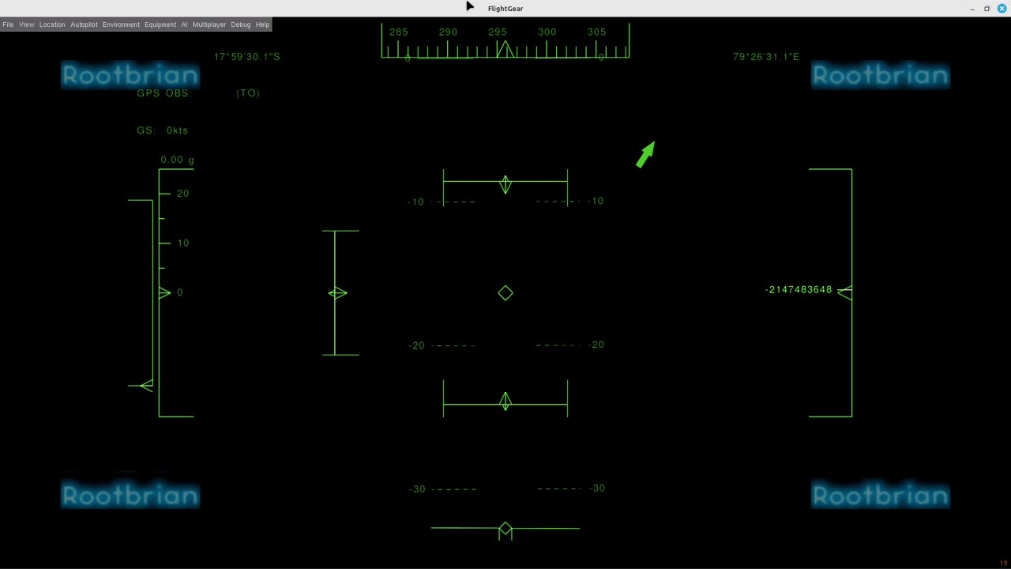Open the Help menu
The height and width of the screenshot is (569, 1011).
coord(263,24)
